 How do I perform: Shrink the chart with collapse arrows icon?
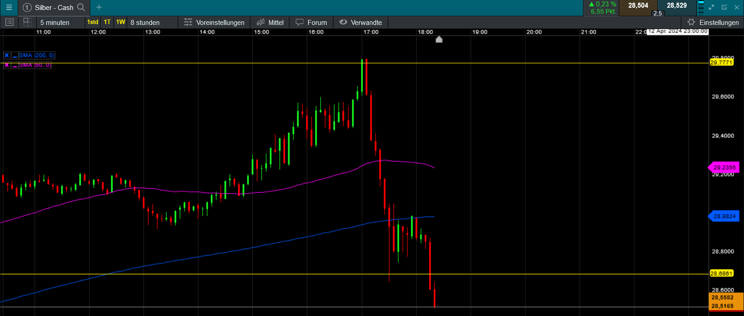click(x=711, y=7)
